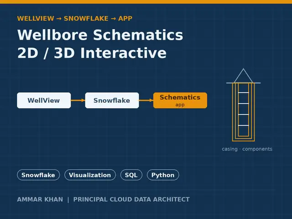This screenshot has height=219, width=292.
Task: Select the SQL tag pill
Action: 131,175
